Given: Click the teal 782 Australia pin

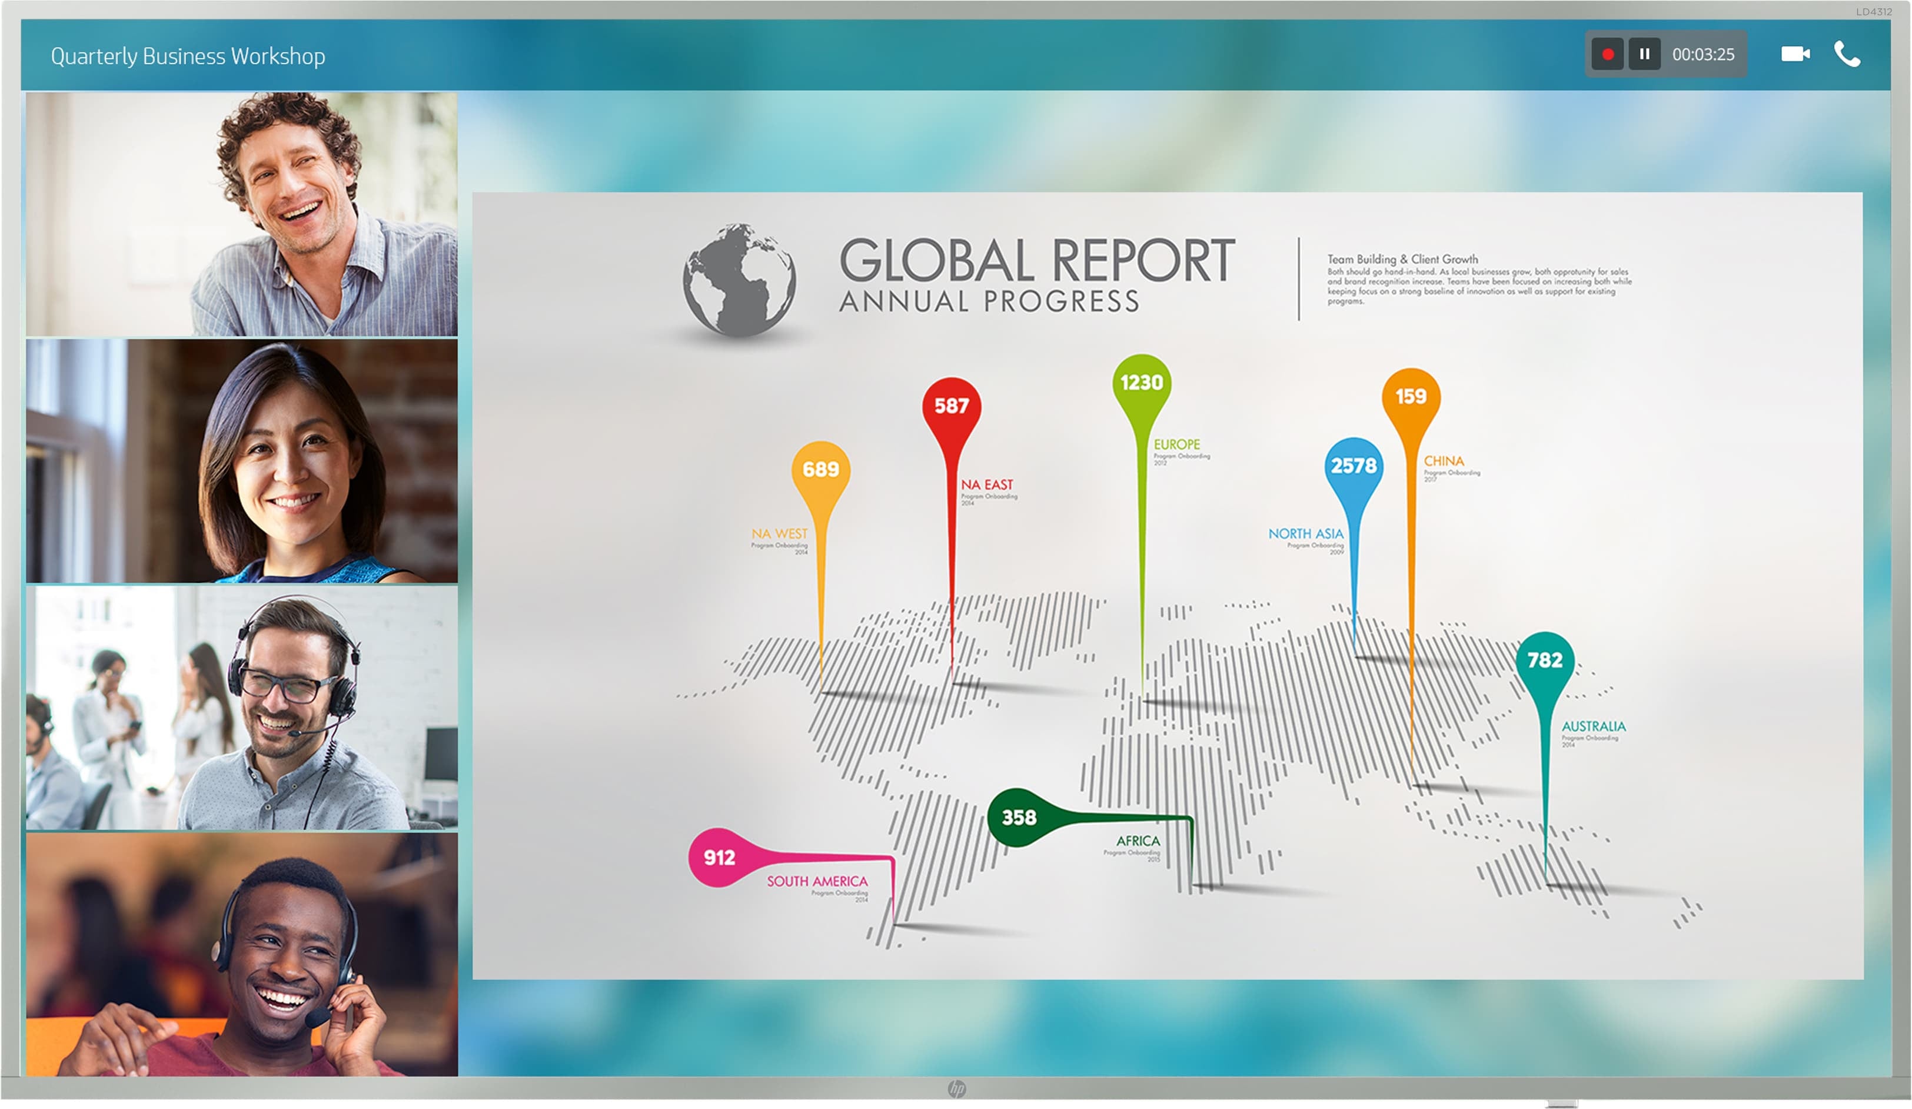Looking at the screenshot, I should (1545, 660).
